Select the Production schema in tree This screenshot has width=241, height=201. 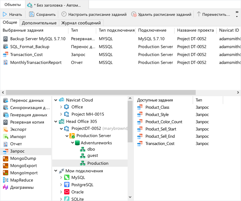tap(98, 163)
